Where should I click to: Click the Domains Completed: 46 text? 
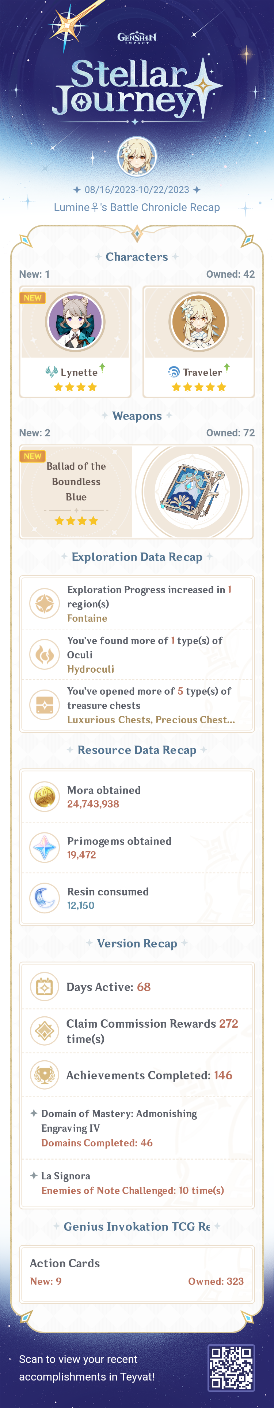coord(97,1142)
